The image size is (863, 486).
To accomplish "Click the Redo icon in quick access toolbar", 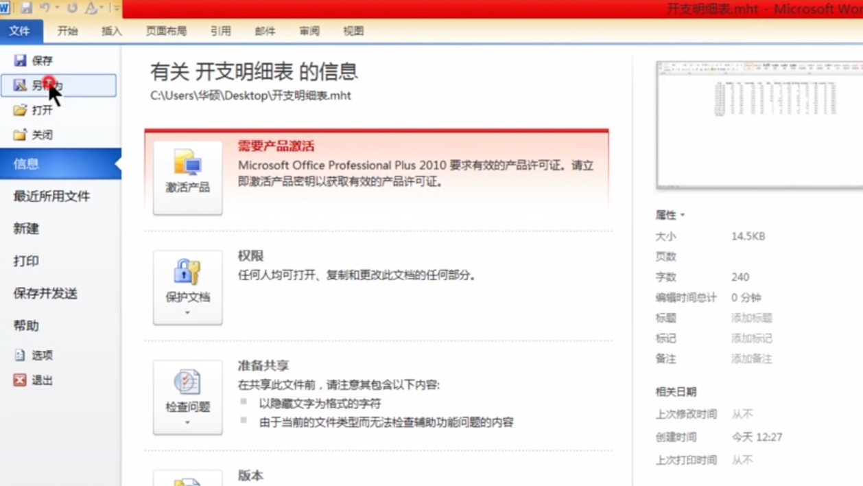I will (x=72, y=8).
